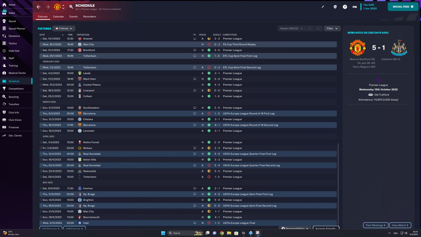Image resolution: width=421 pixels, height=237 pixels.
Task: Open the search magnifier icon
Action: [71, 7]
